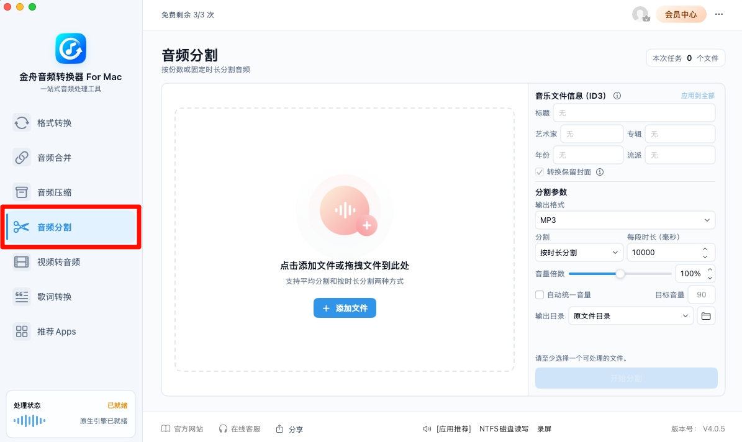Click info icon beside 音乐文件信息 (ID3)
The width and height of the screenshot is (742, 442).
click(x=617, y=96)
